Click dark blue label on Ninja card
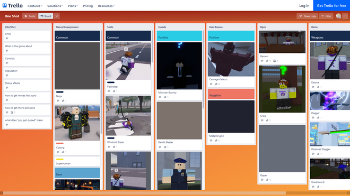Viewport: 350px width, 196px height. tap(60, 92)
